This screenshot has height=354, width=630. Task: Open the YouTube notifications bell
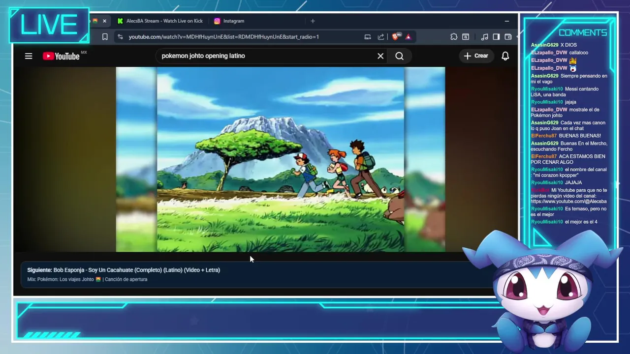point(505,56)
